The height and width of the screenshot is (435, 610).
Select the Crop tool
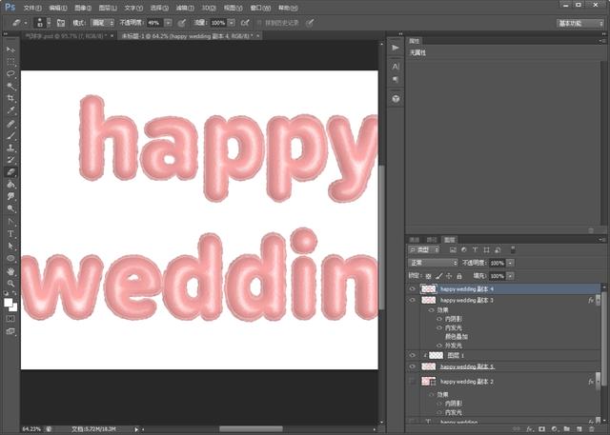(x=10, y=98)
